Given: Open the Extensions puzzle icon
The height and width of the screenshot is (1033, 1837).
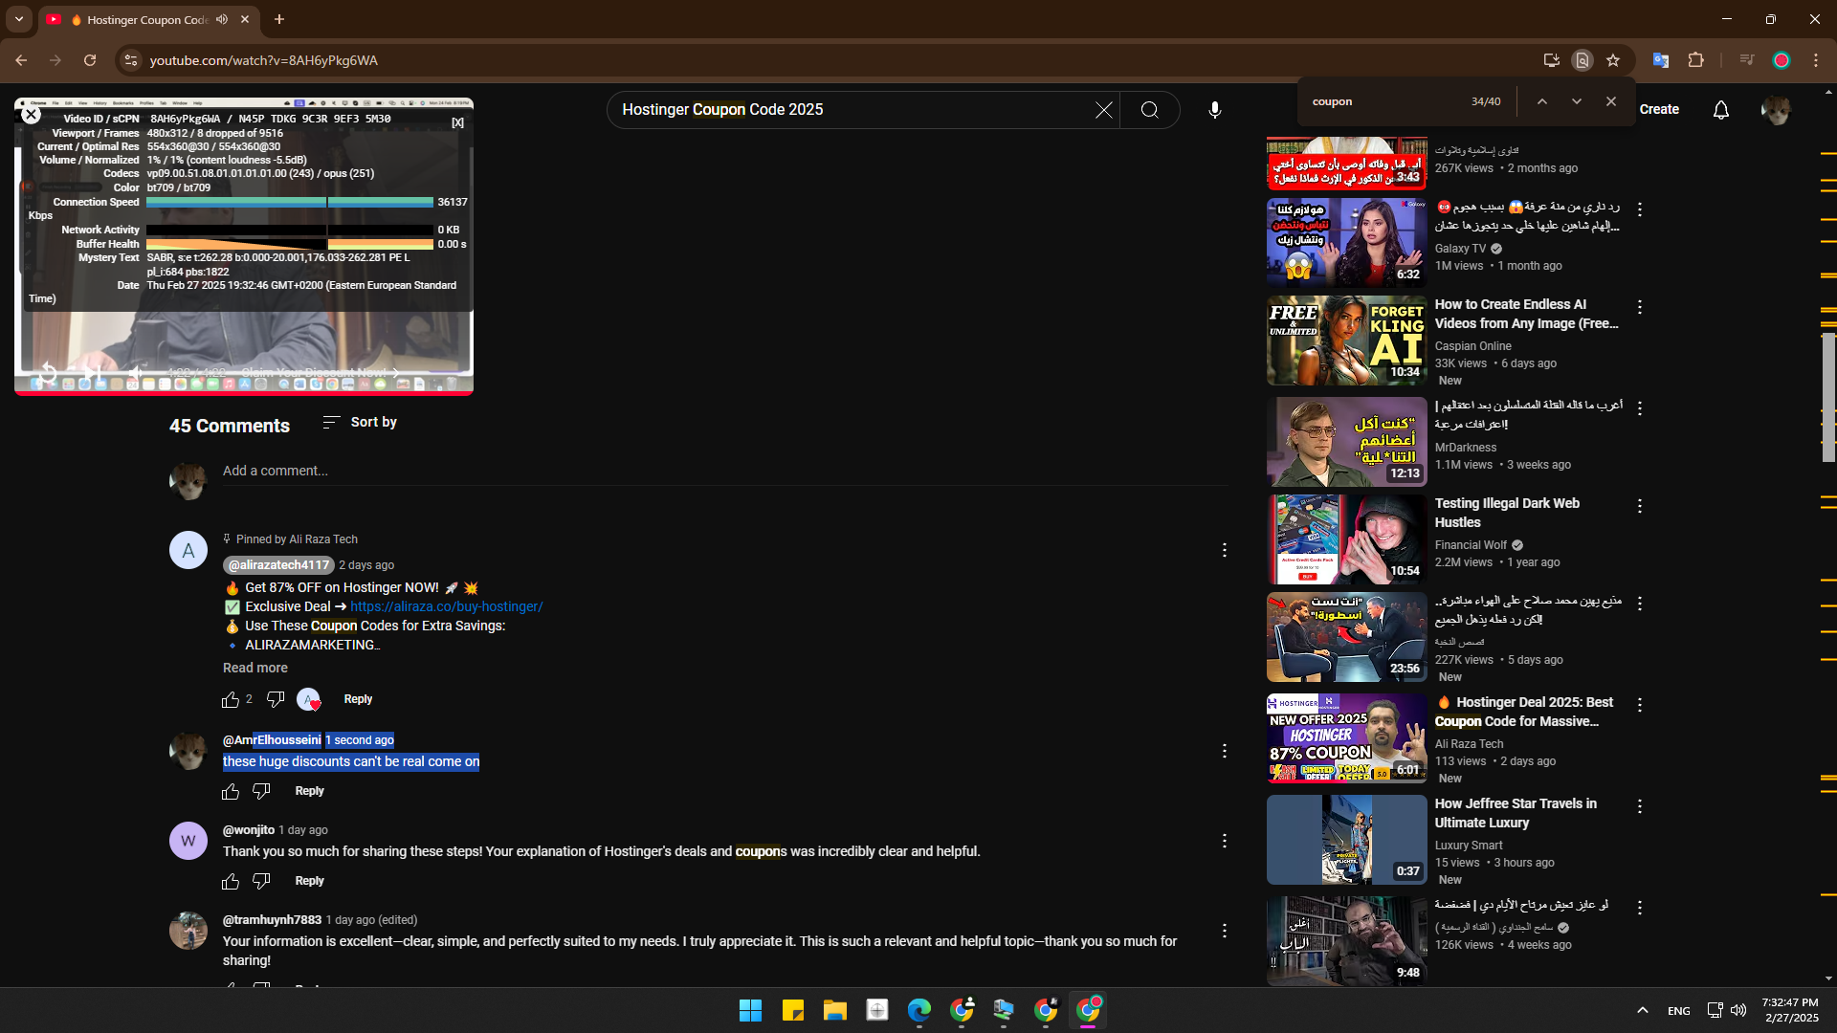Looking at the screenshot, I should [x=1695, y=60].
